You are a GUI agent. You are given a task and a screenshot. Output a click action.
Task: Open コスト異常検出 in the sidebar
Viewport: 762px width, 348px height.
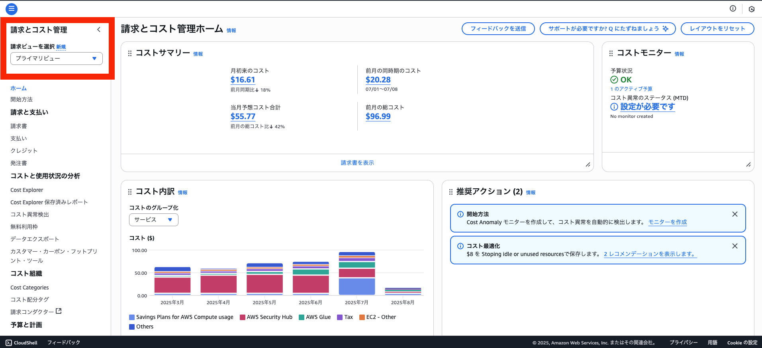[x=29, y=215]
